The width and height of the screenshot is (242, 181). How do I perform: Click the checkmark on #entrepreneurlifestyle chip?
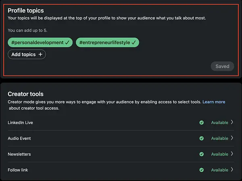pos(134,43)
